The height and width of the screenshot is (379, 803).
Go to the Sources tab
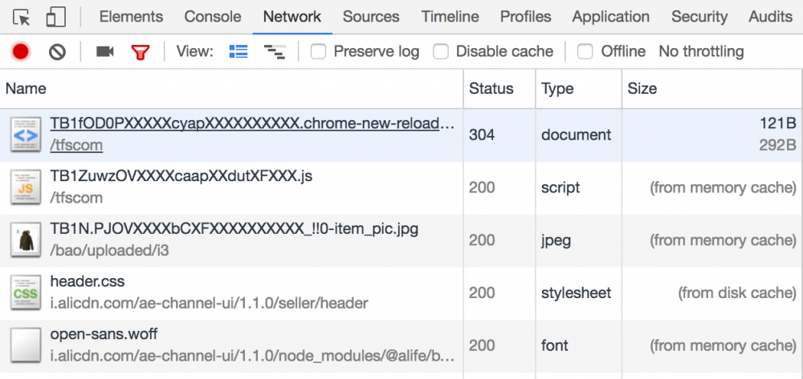pyautogui.click(x=371, y=17)
